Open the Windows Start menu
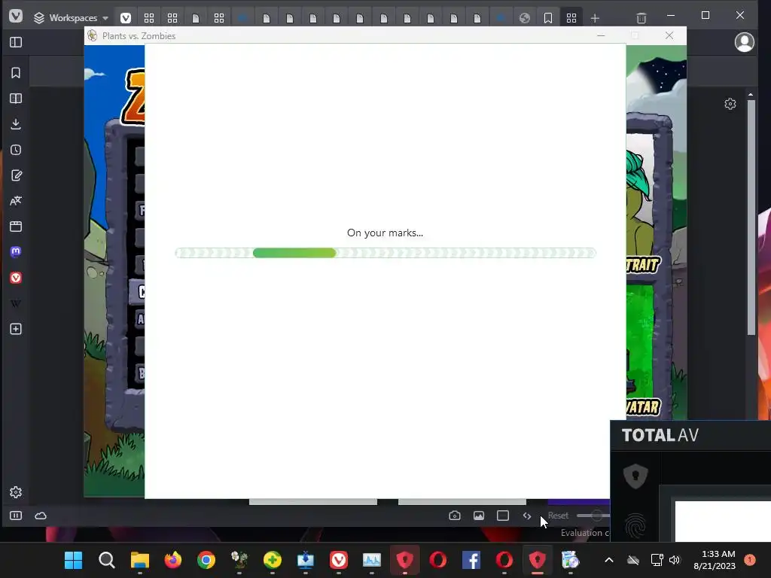Screen dimensions: 771x578 pyautogui.click(x=74, y=560)
